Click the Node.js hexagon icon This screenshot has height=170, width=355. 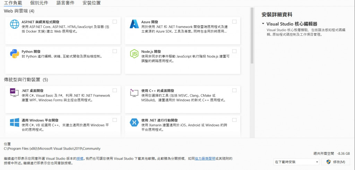(x=134, y=54)
